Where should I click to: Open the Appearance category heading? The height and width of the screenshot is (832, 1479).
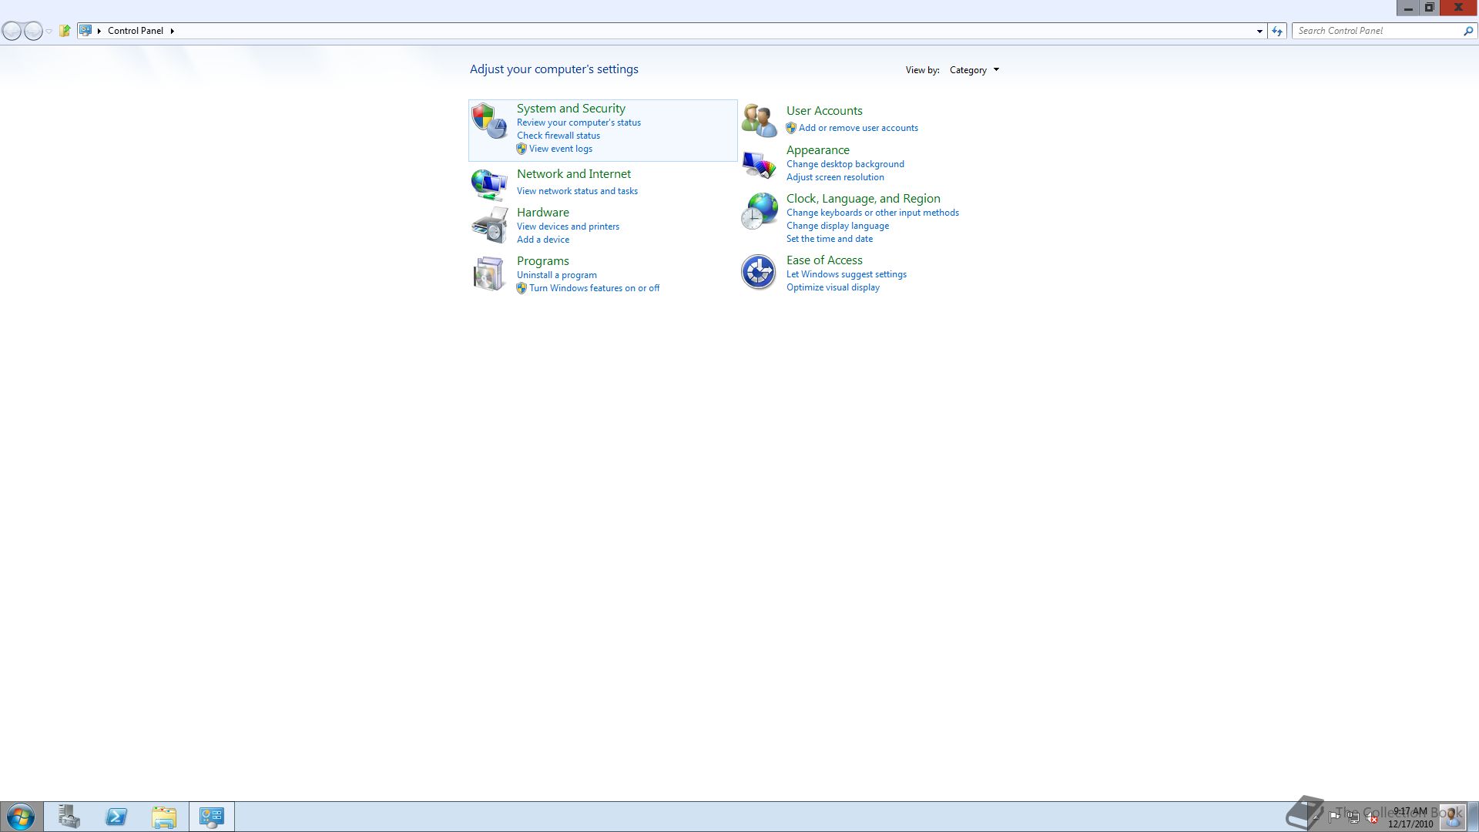818,150
